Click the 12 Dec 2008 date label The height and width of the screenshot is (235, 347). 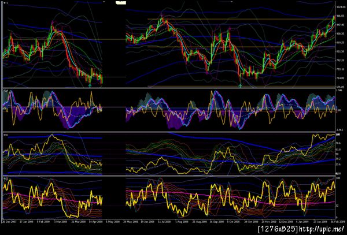(x=286, y=221)
